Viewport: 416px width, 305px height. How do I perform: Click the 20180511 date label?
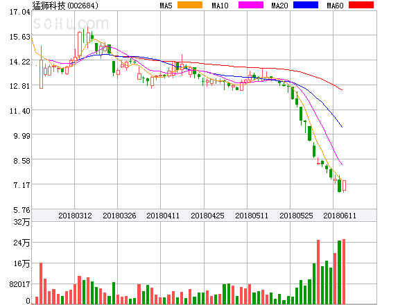point(252,216)
